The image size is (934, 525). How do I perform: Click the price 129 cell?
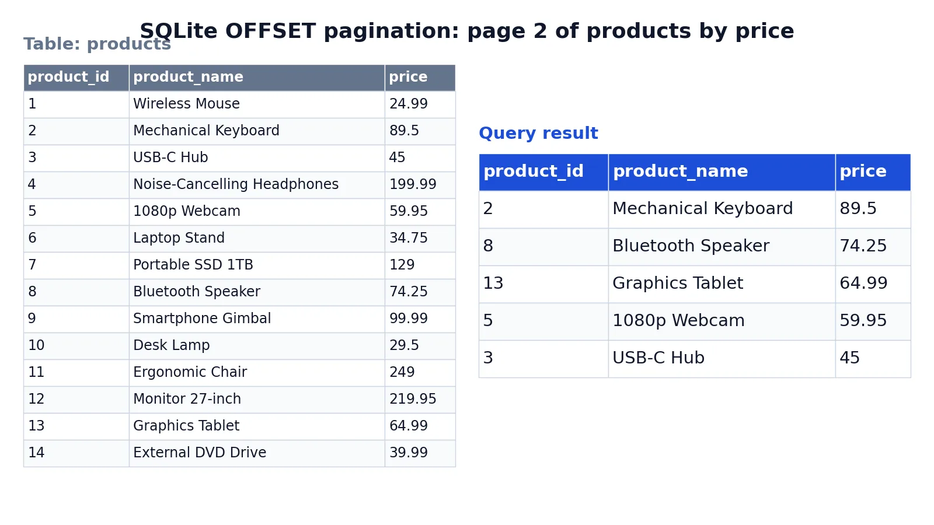click(420, 265)
